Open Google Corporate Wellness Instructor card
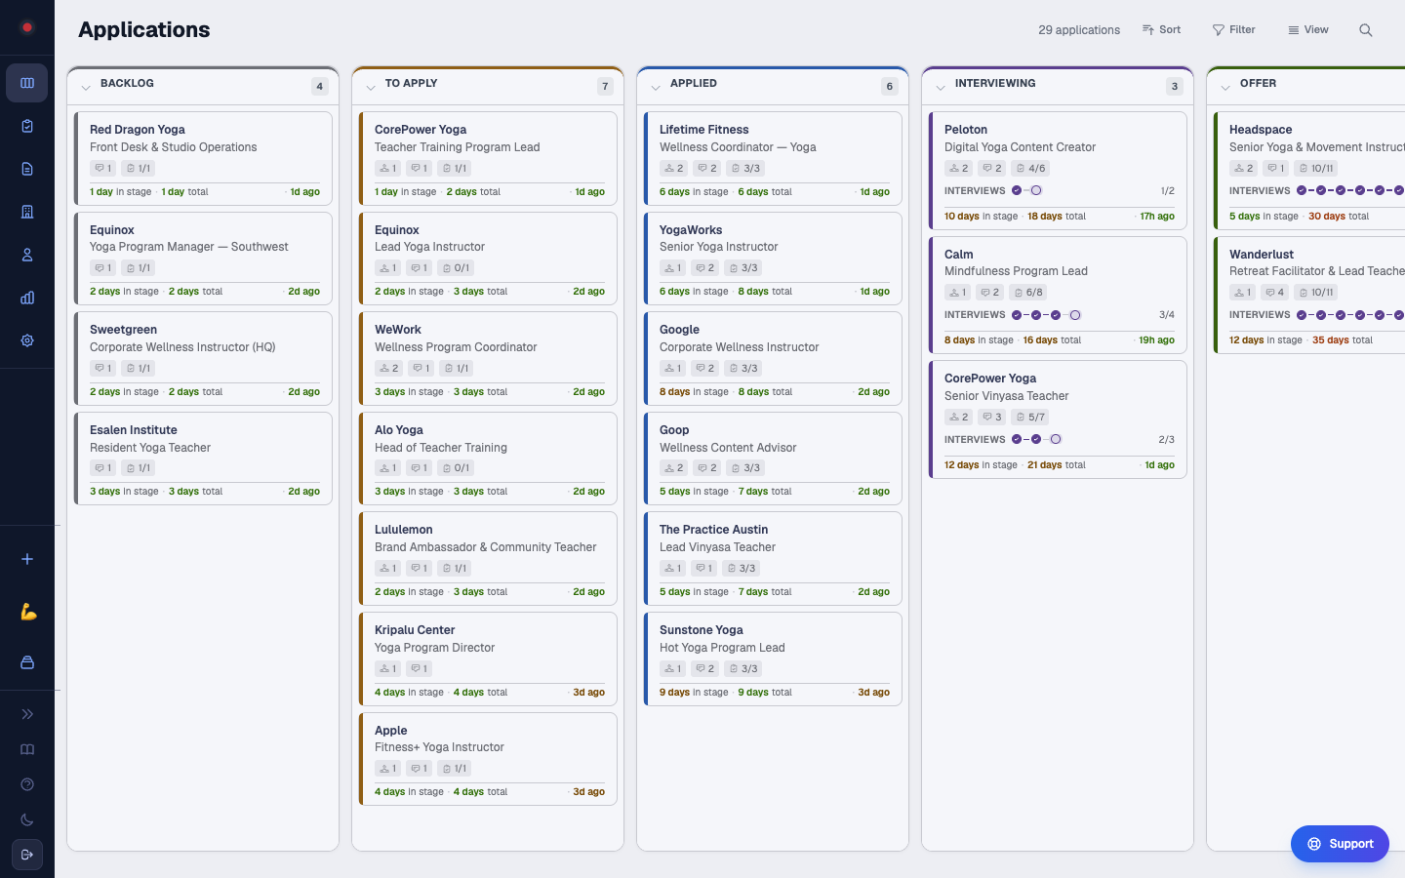This screenshot has height=878, width=1405. pyautogui.click(x=773, y=358)
